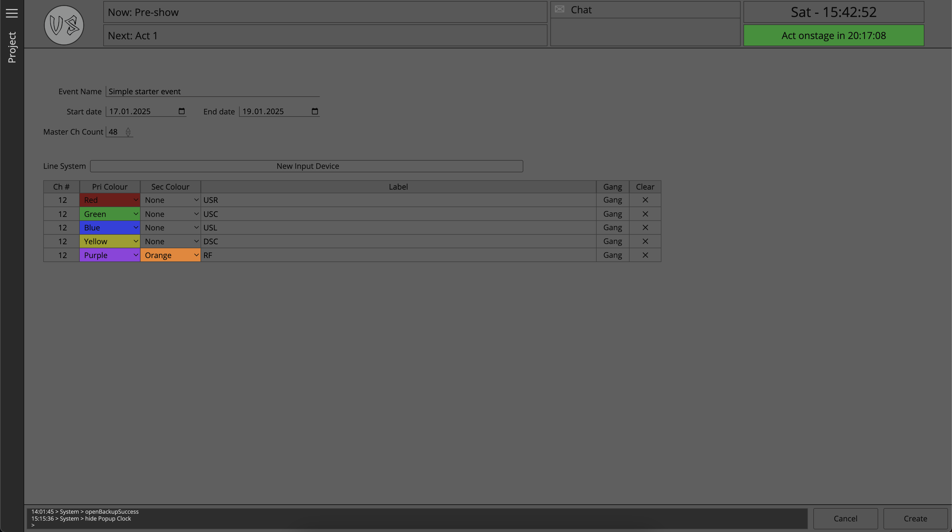
Task: Click the Start date field 17.01.2025
Action: (146, 111)
